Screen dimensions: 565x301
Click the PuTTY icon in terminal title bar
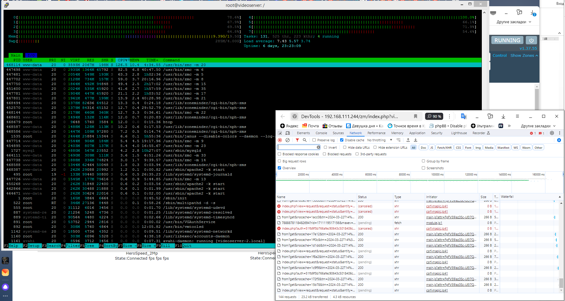click(7, 5)
